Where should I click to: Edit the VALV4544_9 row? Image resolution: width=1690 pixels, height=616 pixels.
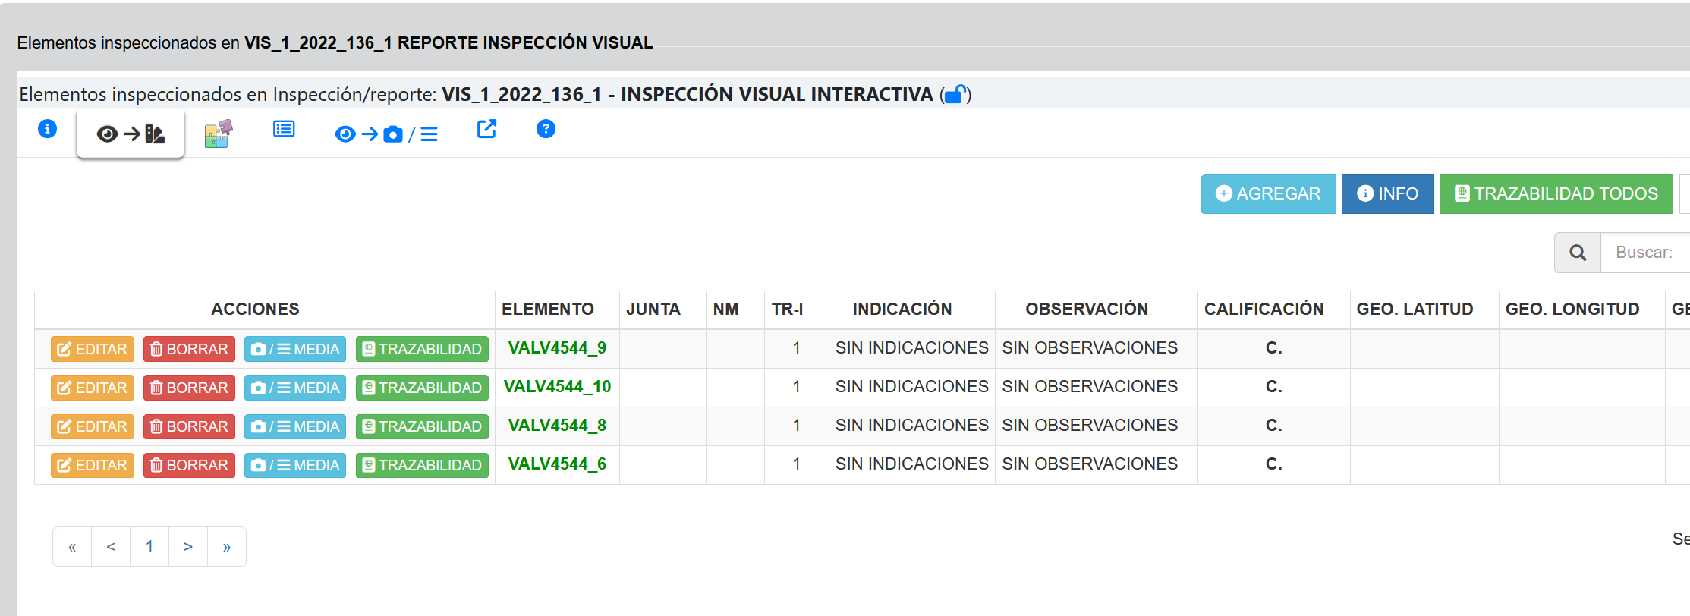[x=93, y=349]
